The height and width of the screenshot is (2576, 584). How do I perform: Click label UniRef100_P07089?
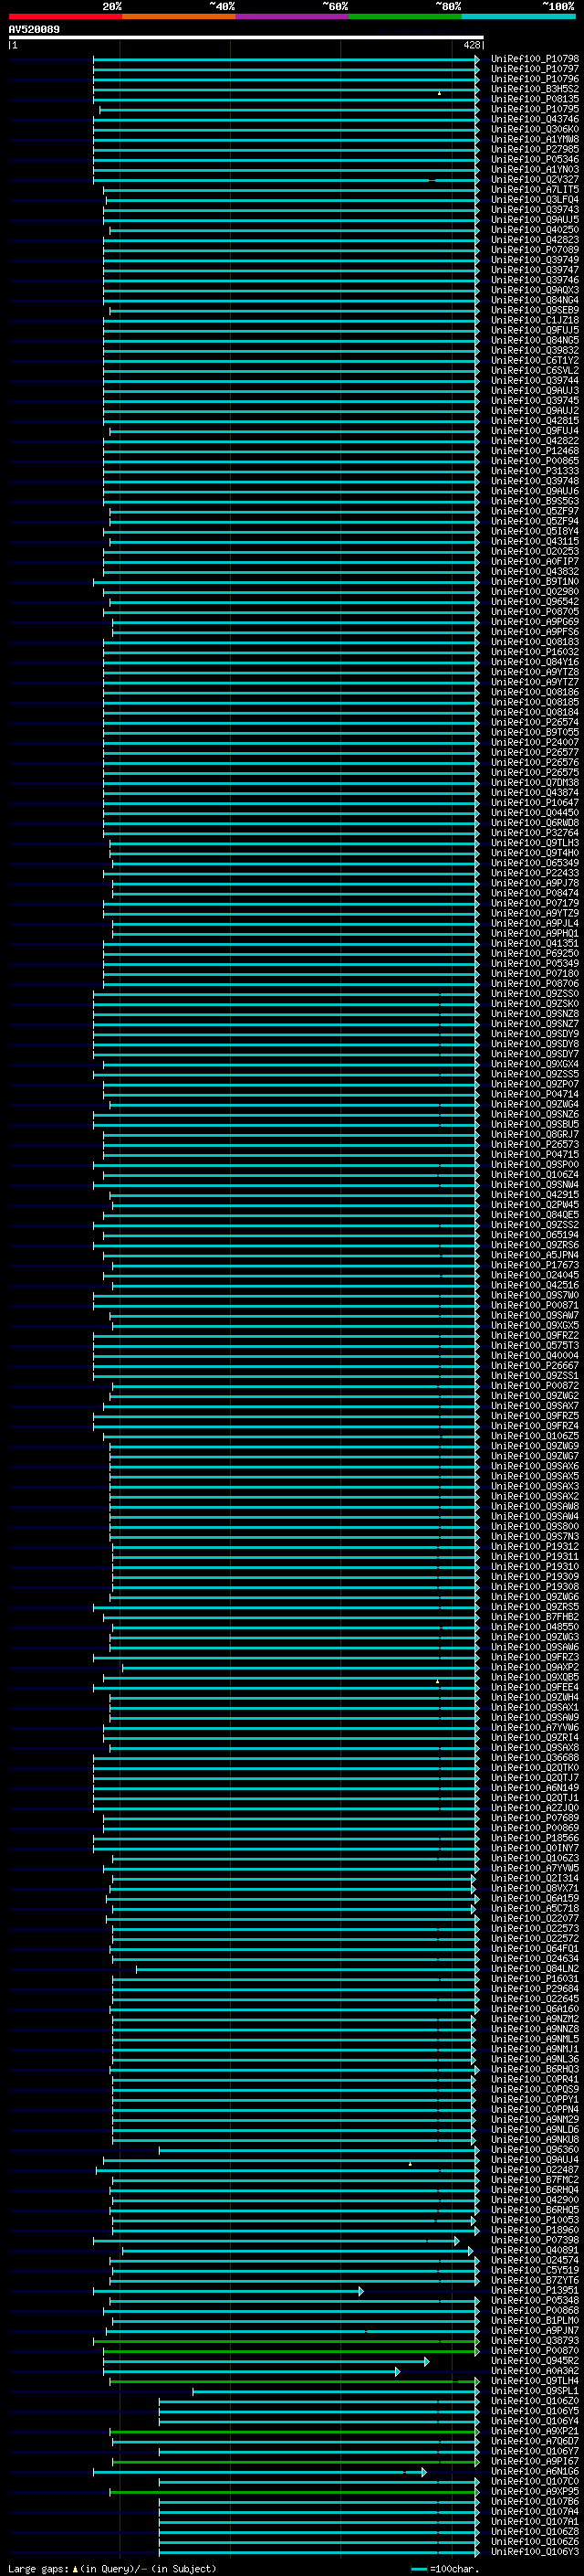[x=535, y=250]
